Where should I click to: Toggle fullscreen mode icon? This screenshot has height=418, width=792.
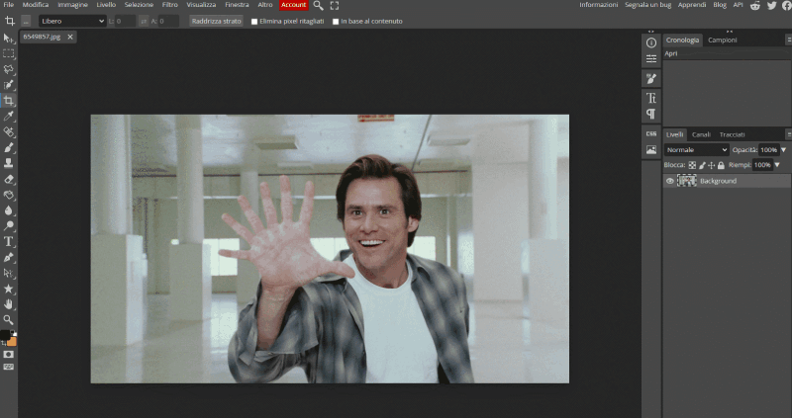(x=335, y=6)
